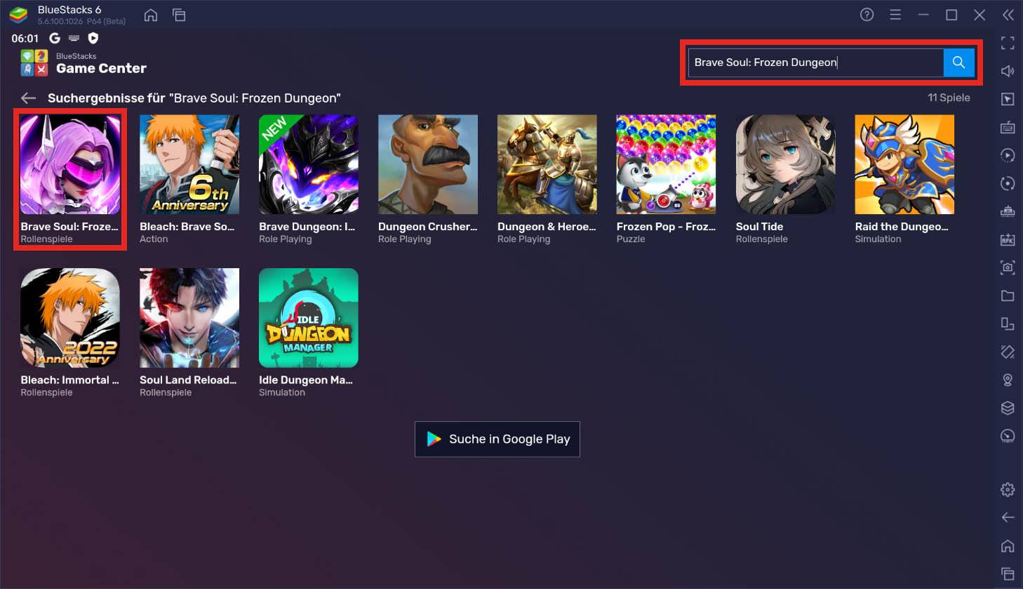
Task: Open Bleach: Brave Souls 6th Anniversary tile
Action: coord(189,164)
